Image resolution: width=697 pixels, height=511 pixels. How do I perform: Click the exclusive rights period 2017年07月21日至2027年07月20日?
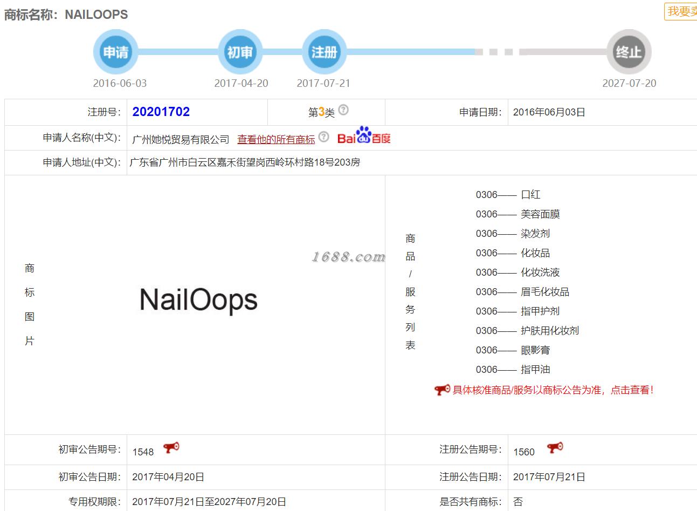(209, 502)
